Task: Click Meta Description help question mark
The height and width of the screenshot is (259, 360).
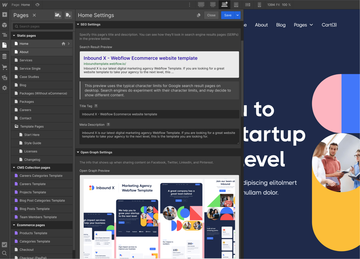Action: point(108,124)
